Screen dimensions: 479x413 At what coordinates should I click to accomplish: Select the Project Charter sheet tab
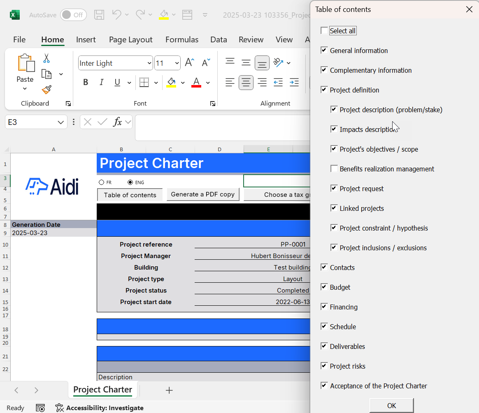102,390
